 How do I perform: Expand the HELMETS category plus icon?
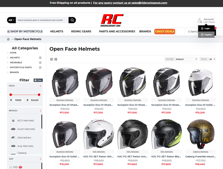tap(40, 58)
